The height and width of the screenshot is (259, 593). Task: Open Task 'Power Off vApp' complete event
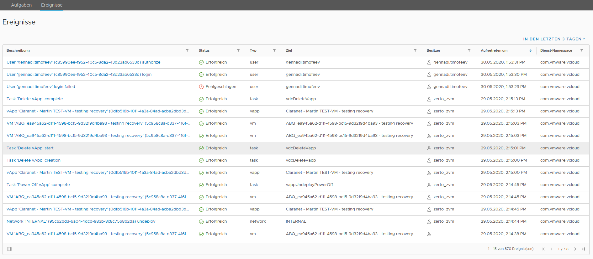point(38,185)
